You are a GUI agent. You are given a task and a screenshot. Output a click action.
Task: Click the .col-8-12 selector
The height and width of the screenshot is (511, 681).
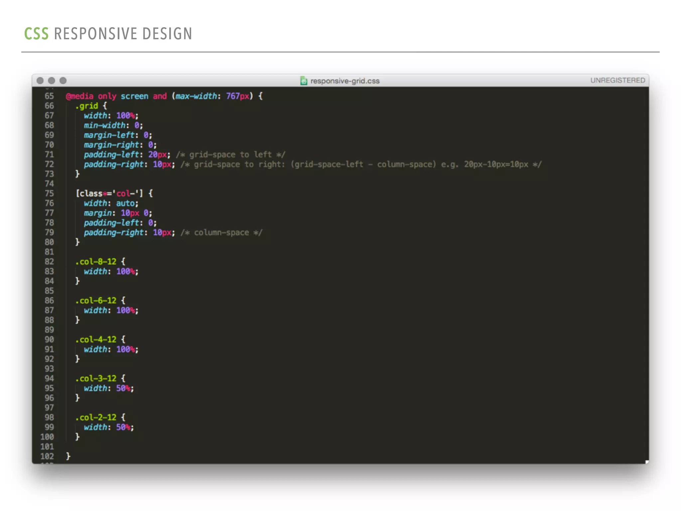pyautogui.click(x=96, y=262)
